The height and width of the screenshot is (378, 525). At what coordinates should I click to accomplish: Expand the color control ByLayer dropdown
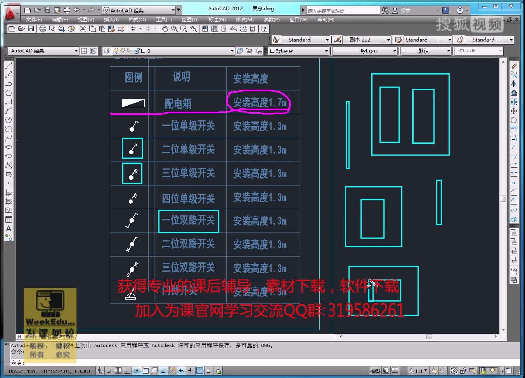[326, 51]
